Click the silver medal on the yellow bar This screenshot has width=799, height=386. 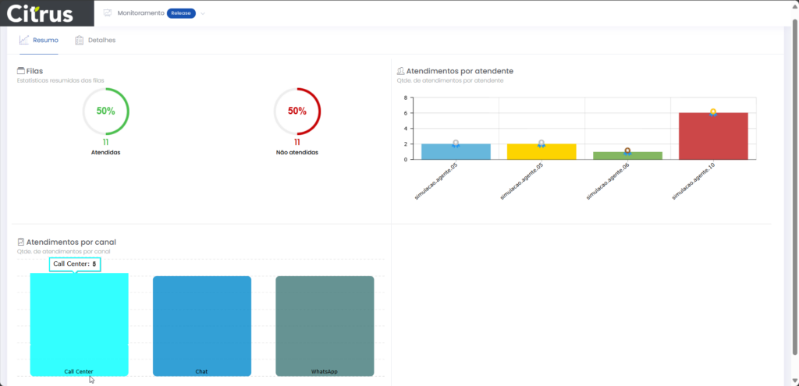click(x=542, y=144)
